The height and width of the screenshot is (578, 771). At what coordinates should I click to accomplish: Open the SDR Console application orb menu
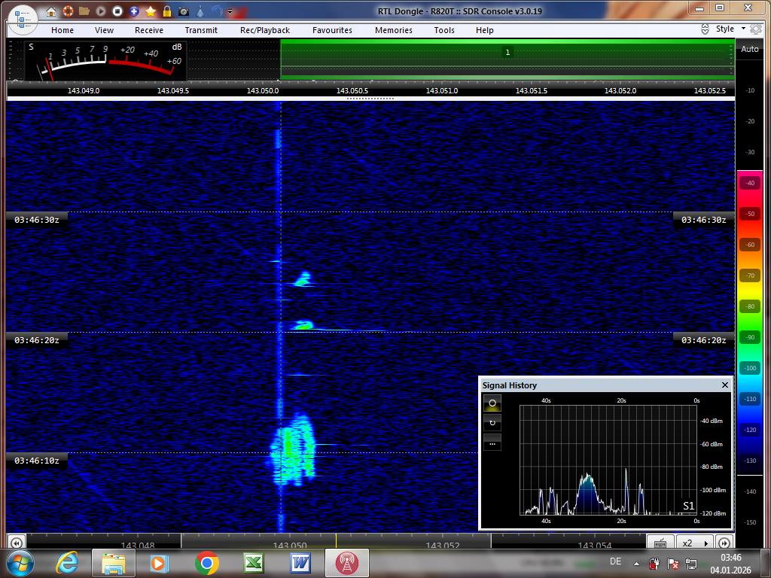[x=23, y=20]
